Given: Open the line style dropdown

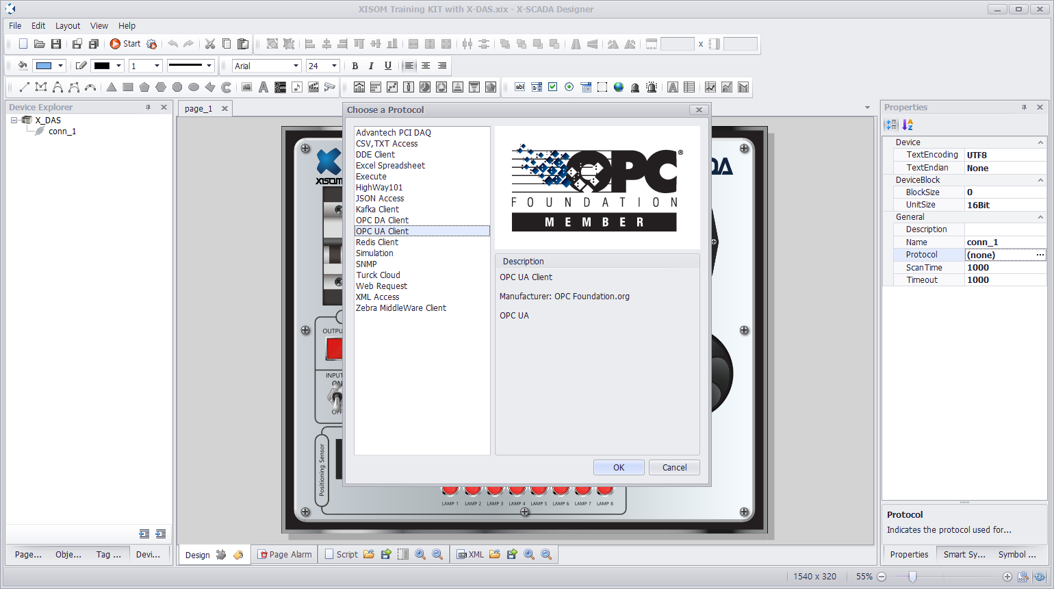Looking at the screenshot, I should pyautogui.click(x=209, y=66).
